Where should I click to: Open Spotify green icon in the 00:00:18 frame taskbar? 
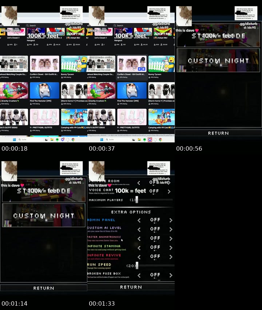(57, 140)
